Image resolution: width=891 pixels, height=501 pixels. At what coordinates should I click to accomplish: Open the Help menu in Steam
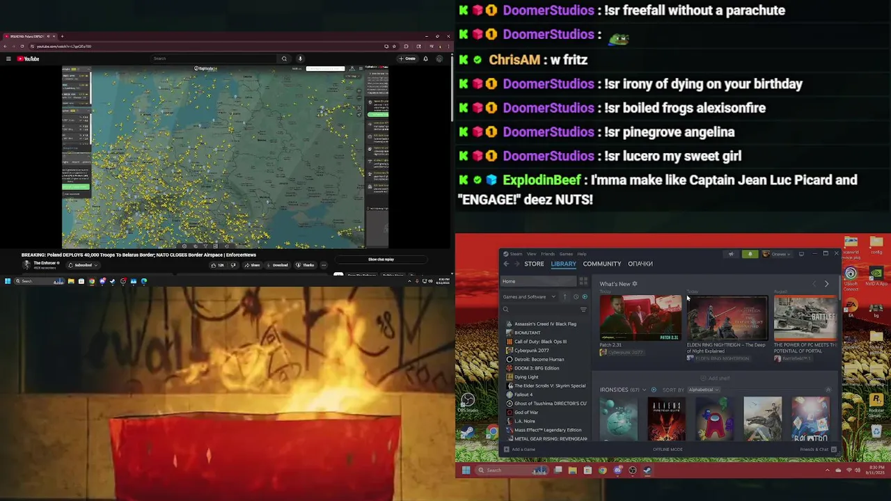(x=582, y=254)
